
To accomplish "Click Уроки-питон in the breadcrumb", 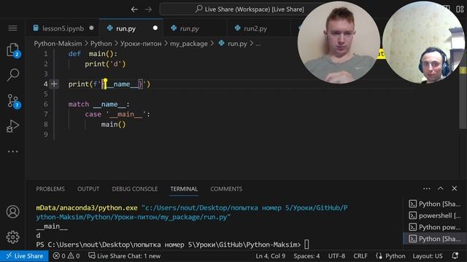I will point(141,44).
